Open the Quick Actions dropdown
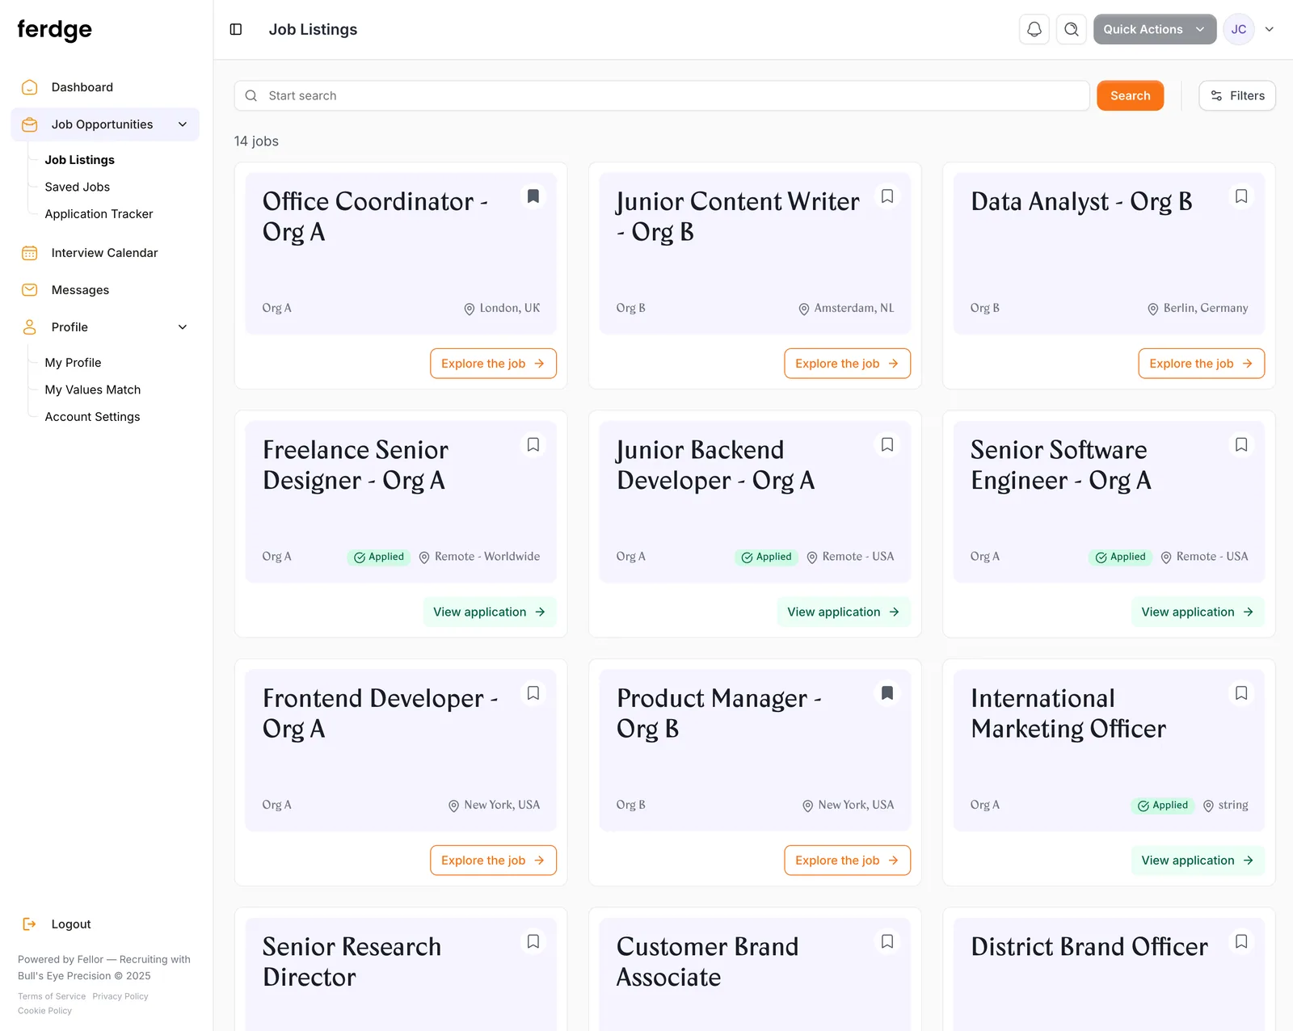The width and height of the screenshot is (1293, 1031). [1155, 29]
